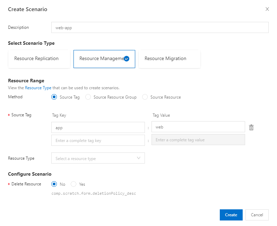Select Resource Management scenario type
The image size is (277, 226).
104,59
